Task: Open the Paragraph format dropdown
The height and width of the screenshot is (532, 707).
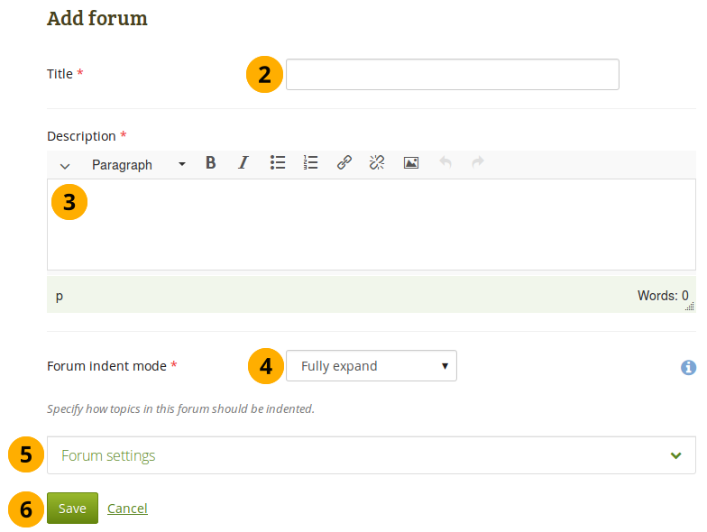Action: click(138, 164)
